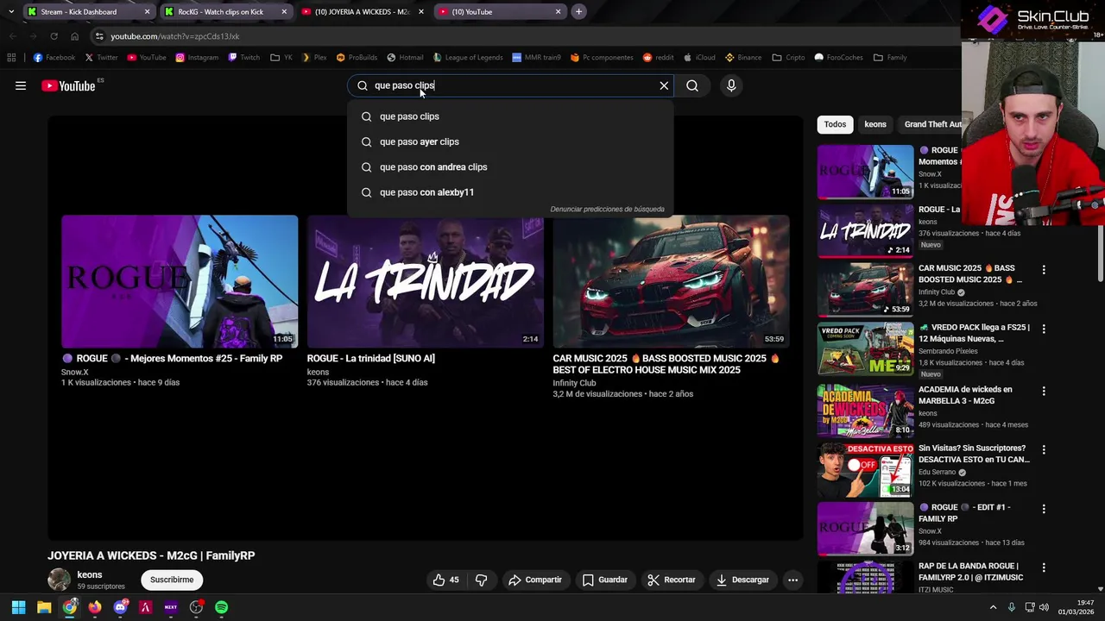The image size is (1105, 621).
Task: Expand the tab search dropdown arrow
Action: pos(10,12)
